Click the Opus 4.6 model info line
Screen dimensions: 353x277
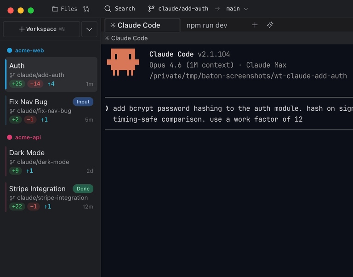(x=218, y=65)
